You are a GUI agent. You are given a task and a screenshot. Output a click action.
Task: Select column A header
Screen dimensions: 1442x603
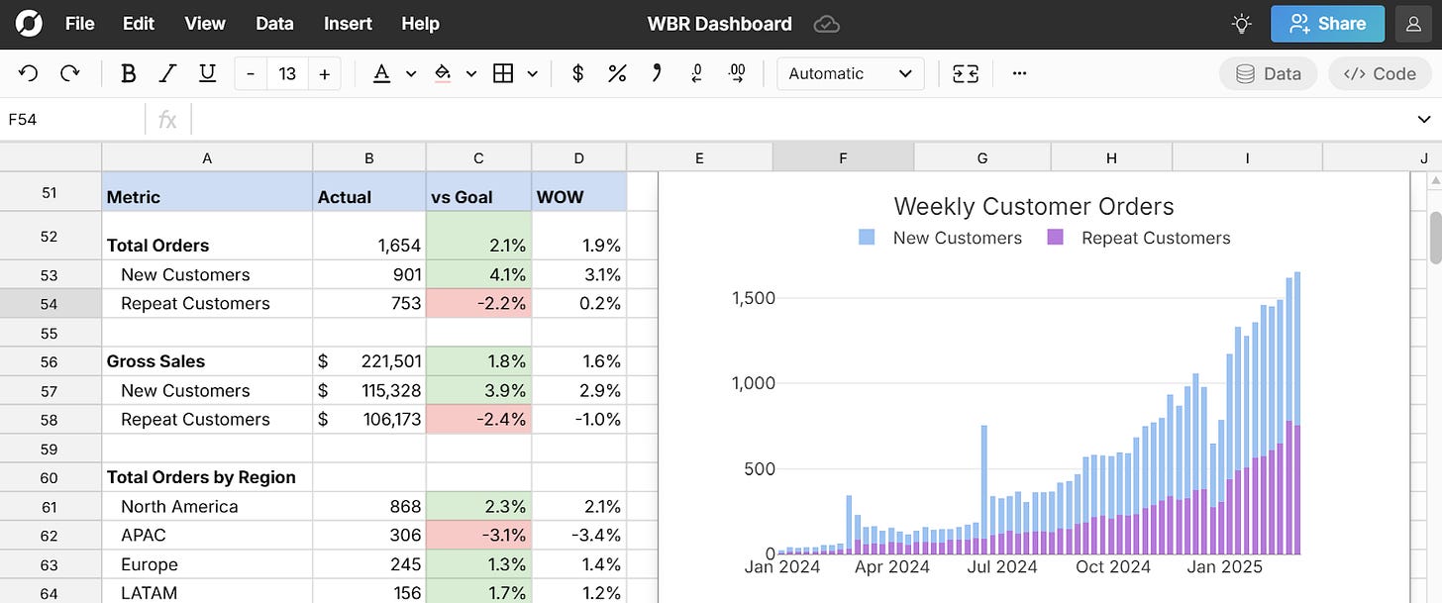tap(207, 157)
